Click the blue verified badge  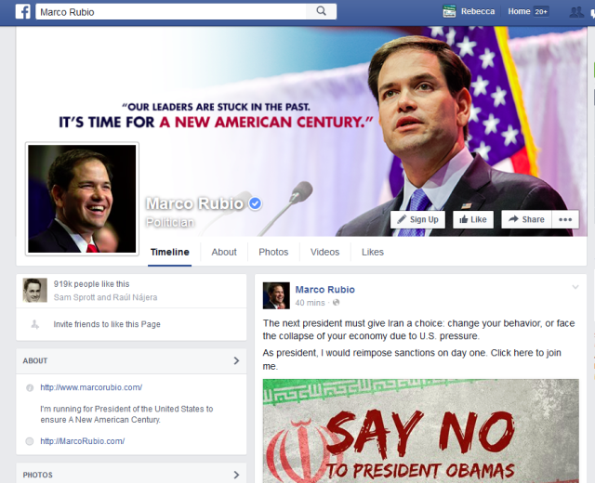pyautogui.click(x=255, y=203)
